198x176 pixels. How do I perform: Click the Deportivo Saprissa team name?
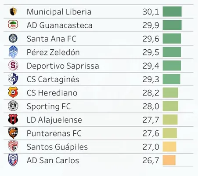pos(63,66)
